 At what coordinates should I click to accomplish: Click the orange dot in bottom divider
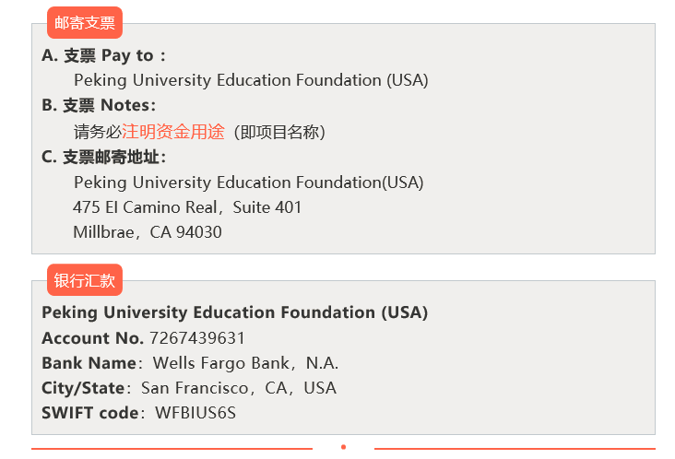[x=344, y=447]
